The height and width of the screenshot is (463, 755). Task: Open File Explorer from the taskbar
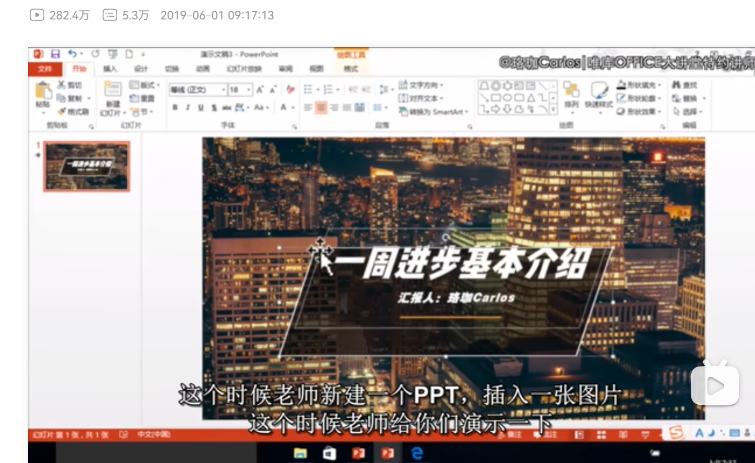click(300, 453)
